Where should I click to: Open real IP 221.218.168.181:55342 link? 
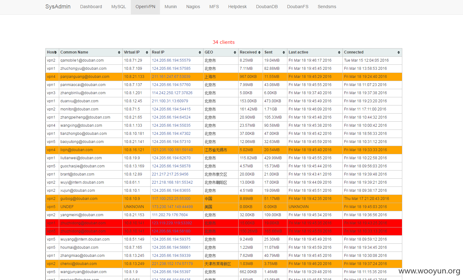coord(172,182)
